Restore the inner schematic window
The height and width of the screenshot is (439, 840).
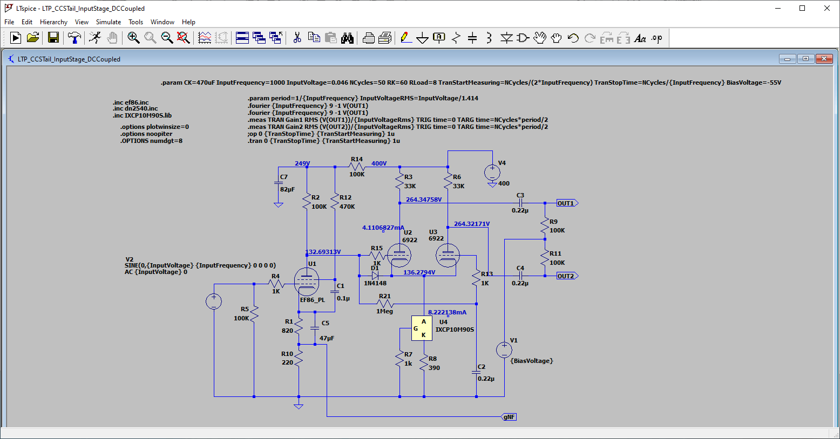coord(805,59)
